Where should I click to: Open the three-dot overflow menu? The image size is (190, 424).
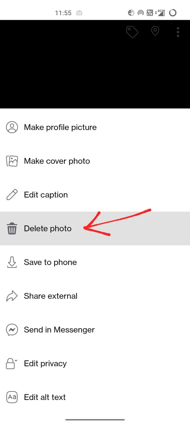pyautogui.click(x=178, y=32)
